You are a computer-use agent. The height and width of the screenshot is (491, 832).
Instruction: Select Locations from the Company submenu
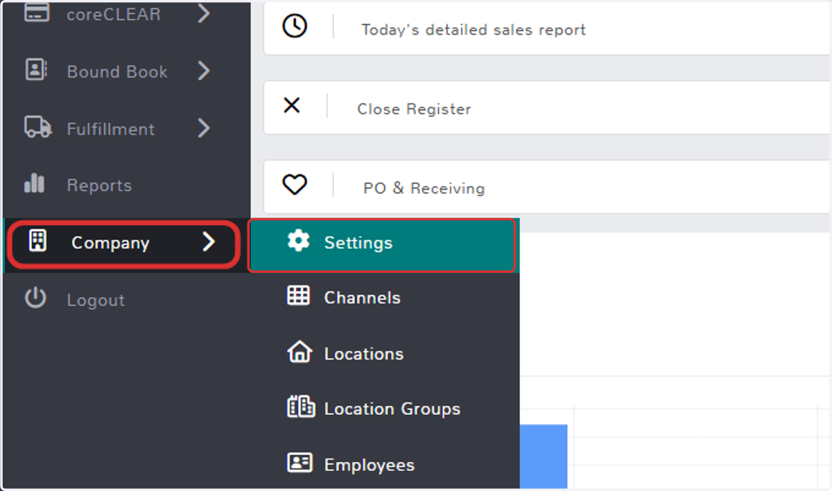[x=384, y=353]
